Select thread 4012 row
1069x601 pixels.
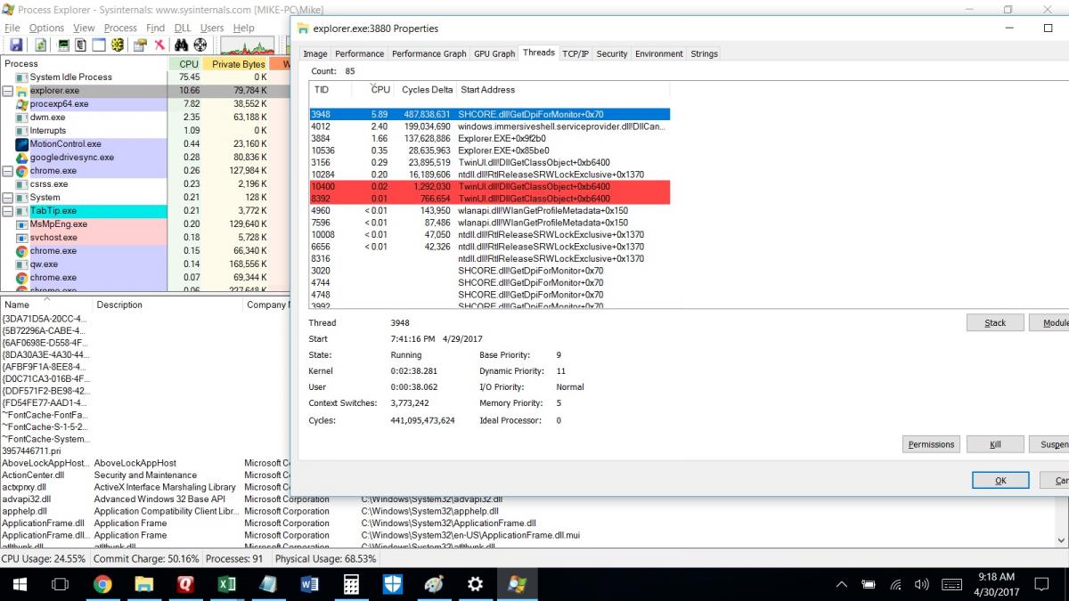pos(489,126)
